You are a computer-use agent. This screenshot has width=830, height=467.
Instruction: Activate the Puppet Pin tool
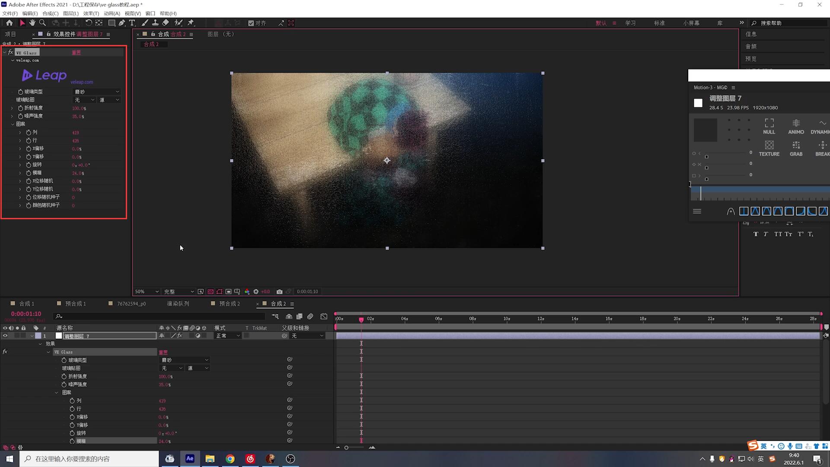pos(191,23)
